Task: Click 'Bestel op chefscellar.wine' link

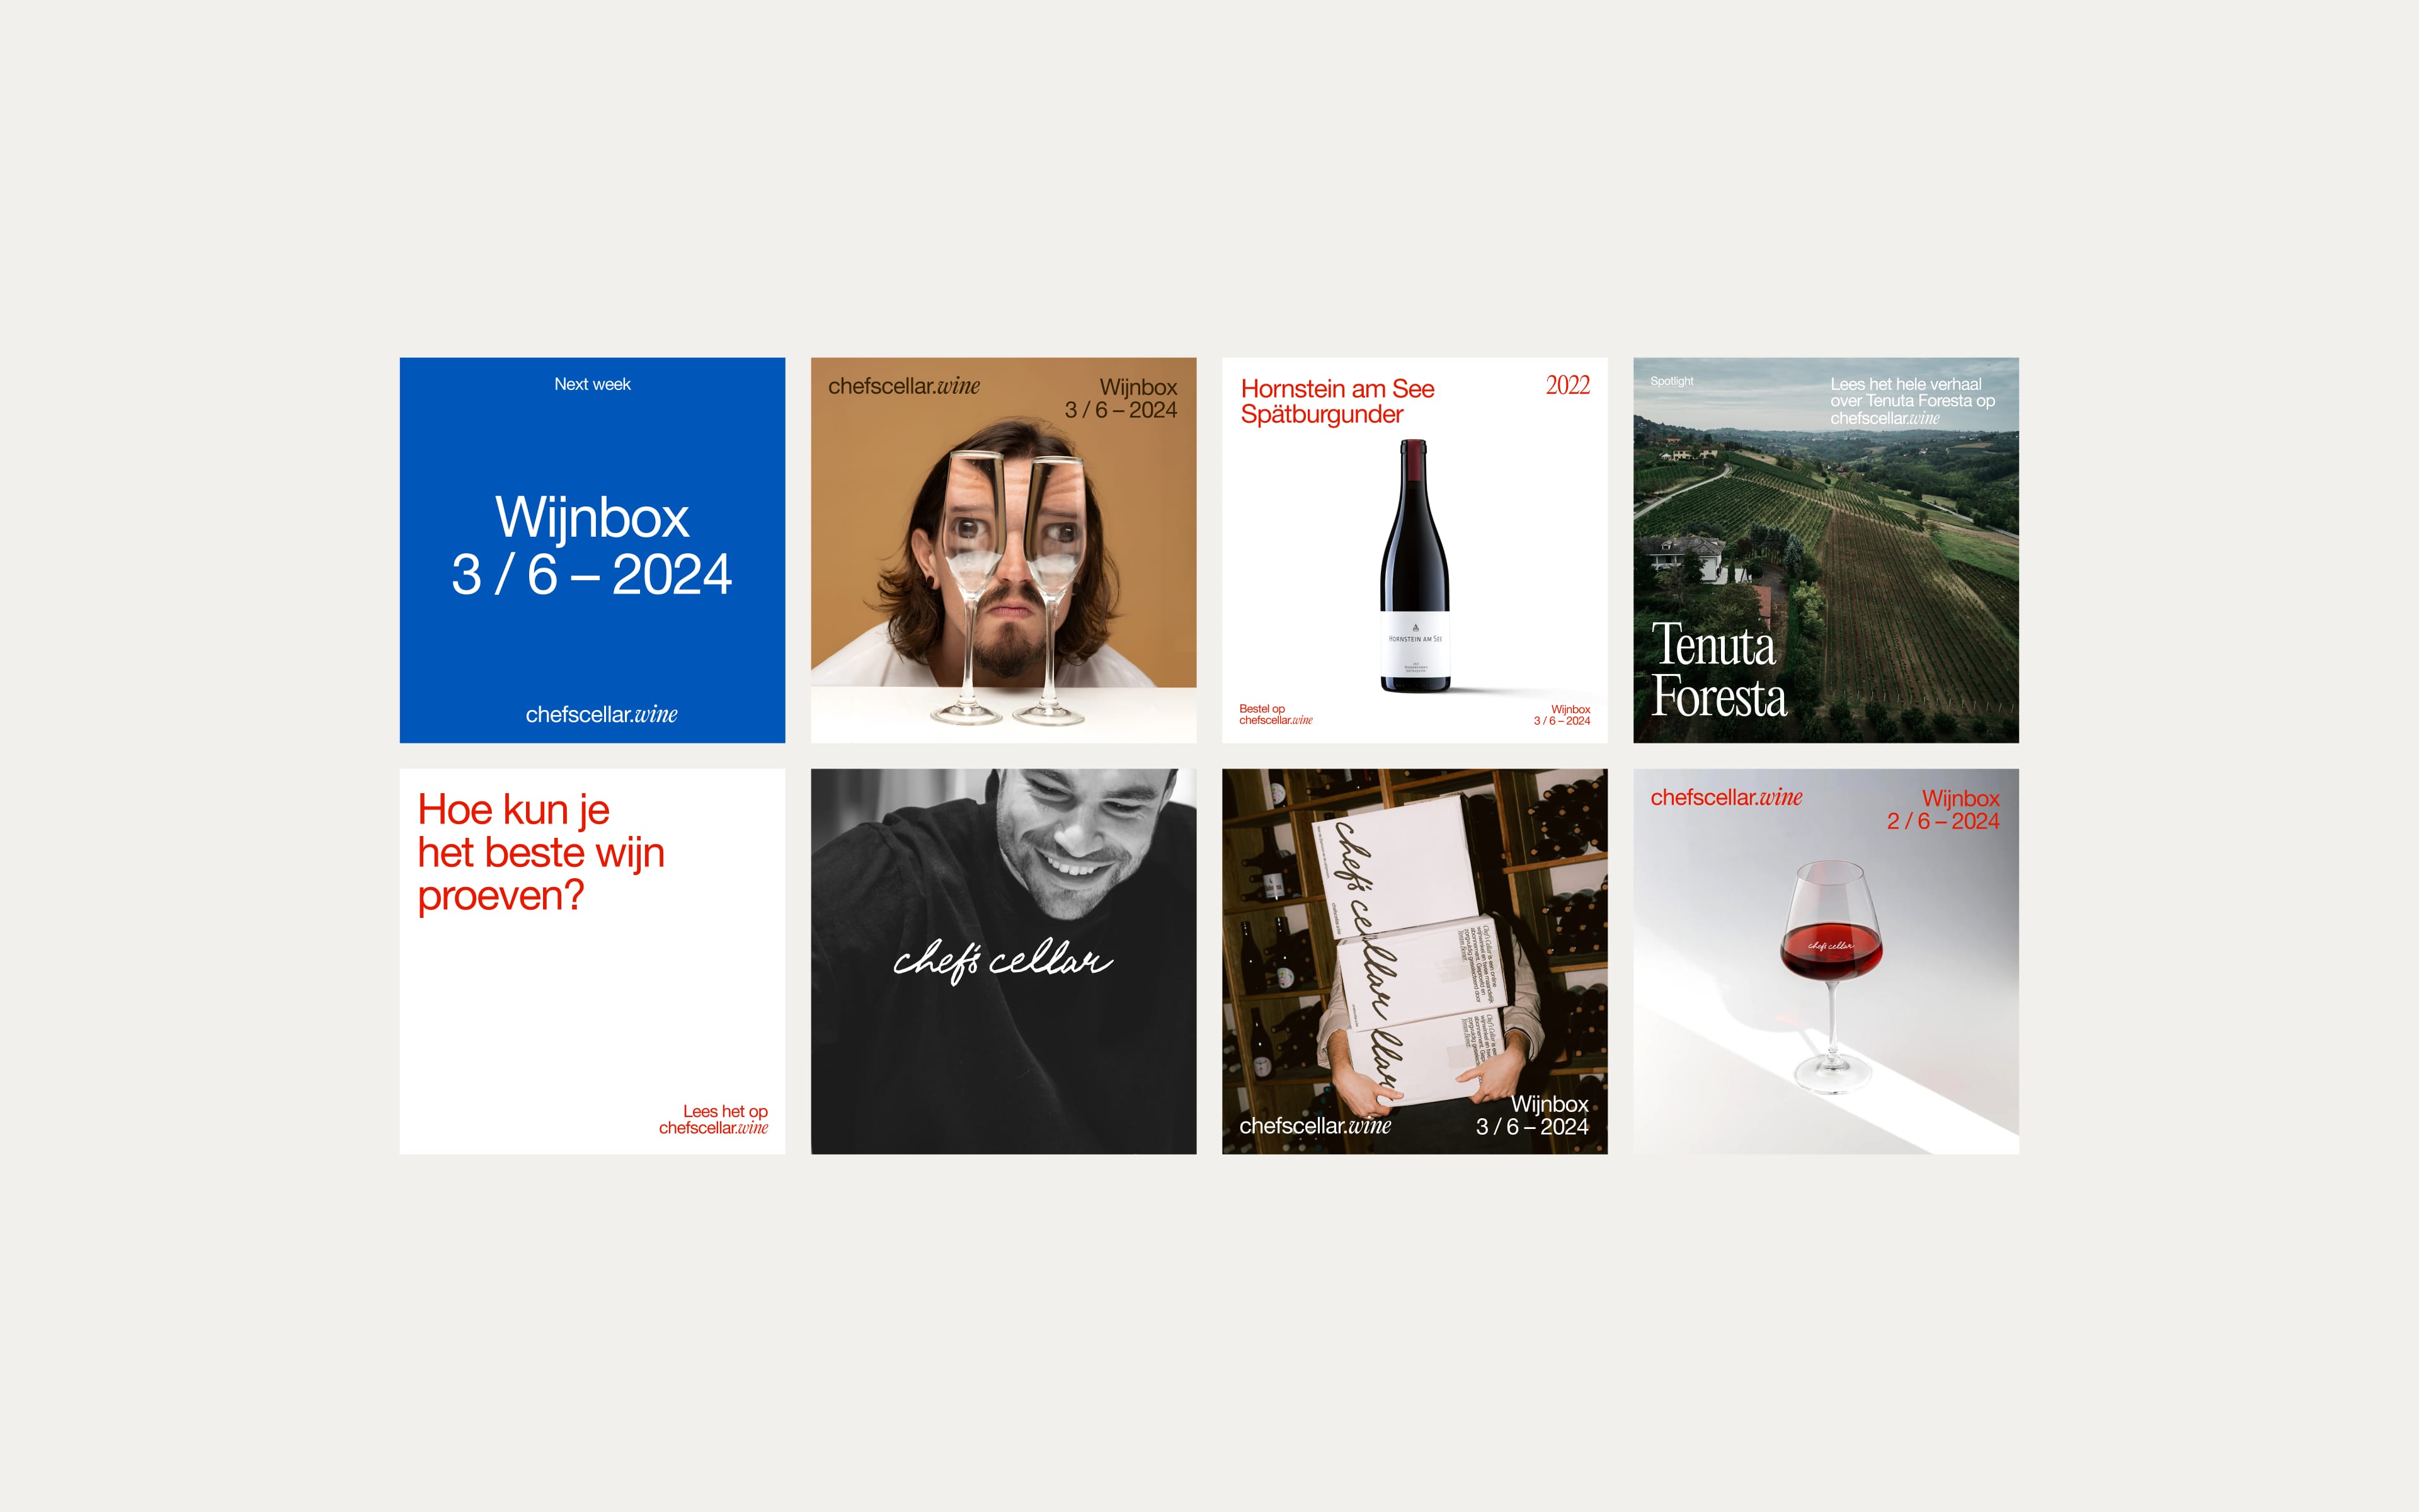Action: (1276, 714)
